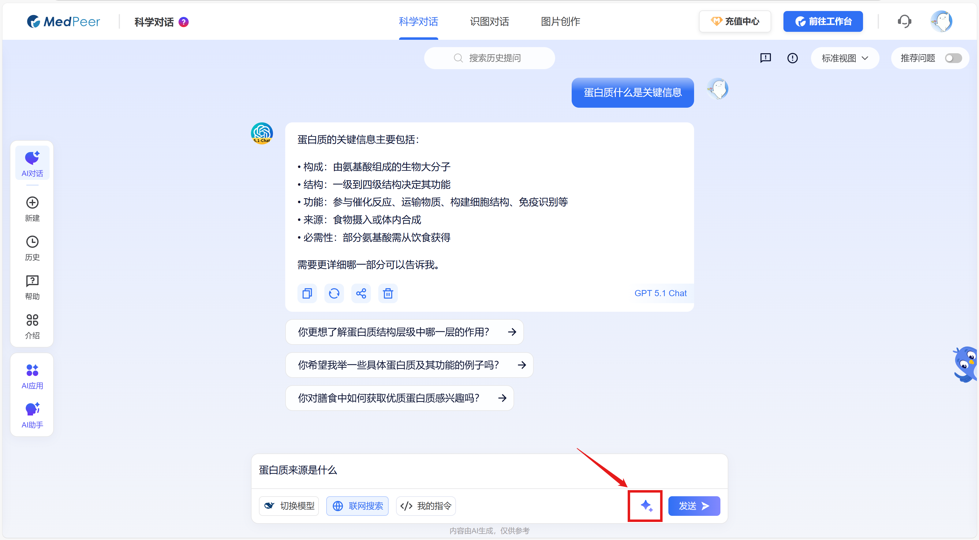Toggle 联网搜索 web search mode
Viewport: 979px width, 540px height.
[x=357, y=506]
